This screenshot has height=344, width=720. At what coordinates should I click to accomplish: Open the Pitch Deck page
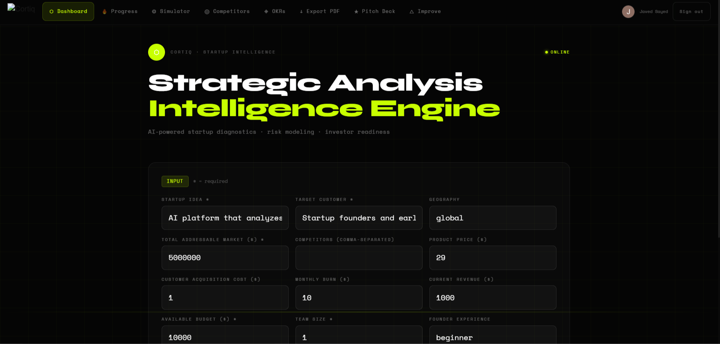(375, 11)
